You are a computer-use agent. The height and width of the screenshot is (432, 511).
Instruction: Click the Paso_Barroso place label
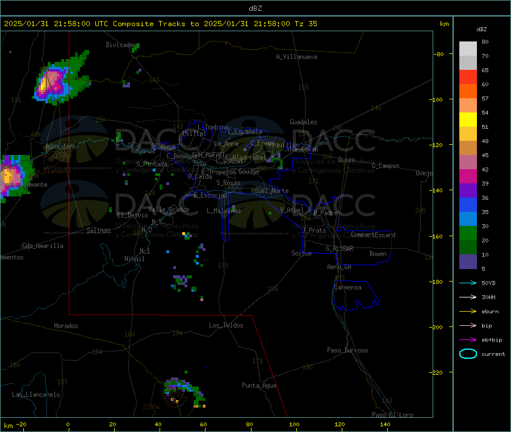tap(347, 350)
